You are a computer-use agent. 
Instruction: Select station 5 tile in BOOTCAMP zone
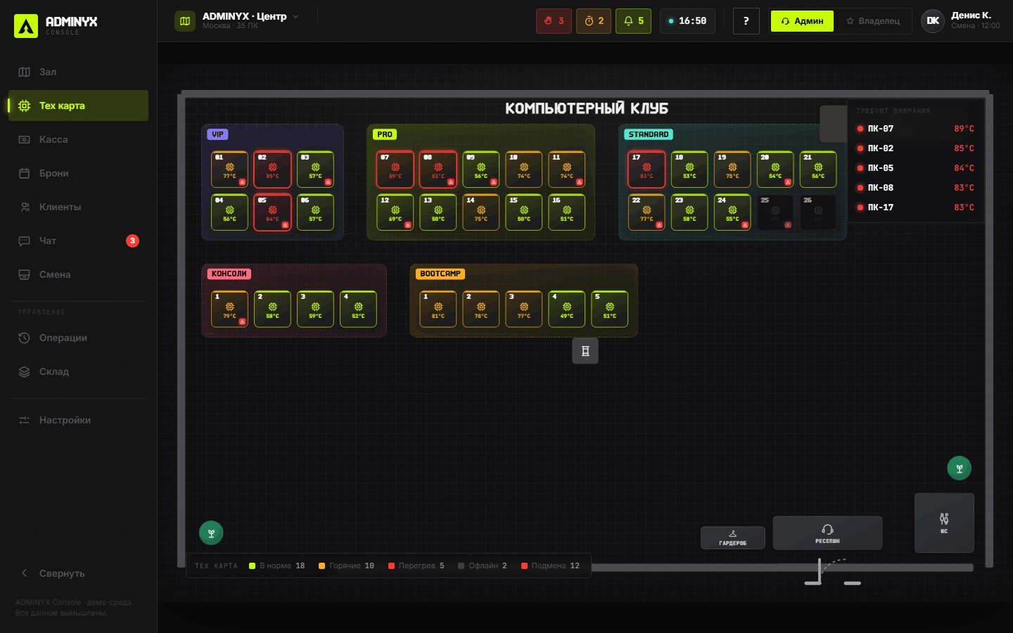(x=609, y=309)
